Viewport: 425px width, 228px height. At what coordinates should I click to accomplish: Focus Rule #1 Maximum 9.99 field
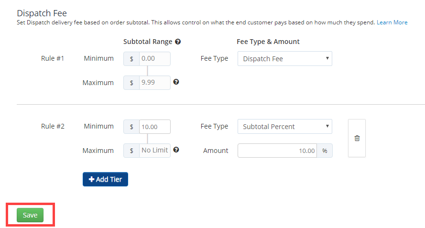tap(155, 83)
